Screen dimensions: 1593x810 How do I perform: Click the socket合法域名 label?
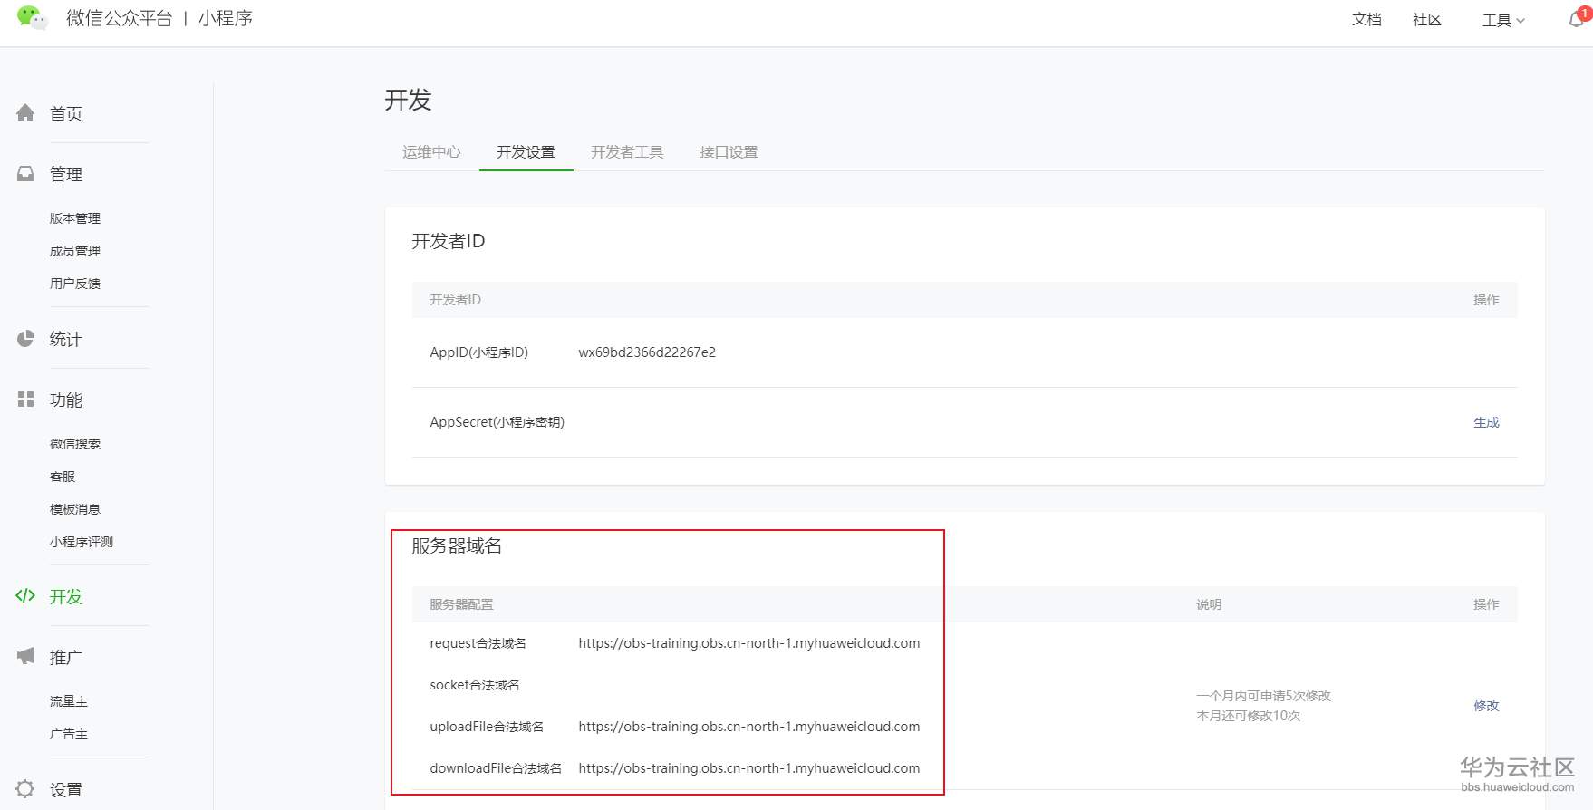click(475, 685)
